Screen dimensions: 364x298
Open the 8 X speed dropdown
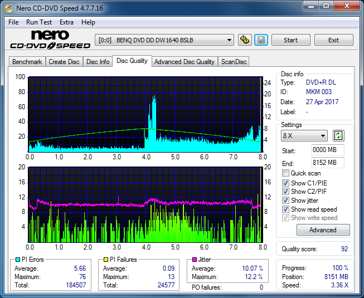pos(304,136)
